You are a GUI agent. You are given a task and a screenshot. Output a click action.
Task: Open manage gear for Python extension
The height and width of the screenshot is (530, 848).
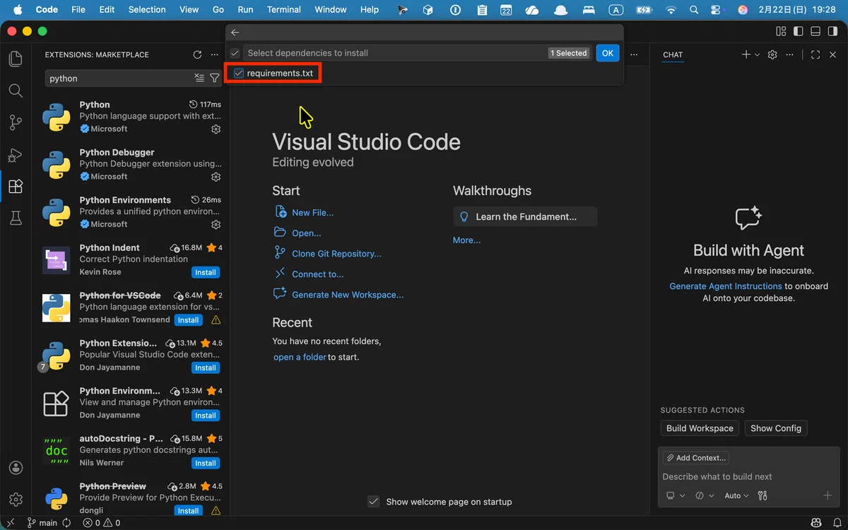click(x=216, y=129)
